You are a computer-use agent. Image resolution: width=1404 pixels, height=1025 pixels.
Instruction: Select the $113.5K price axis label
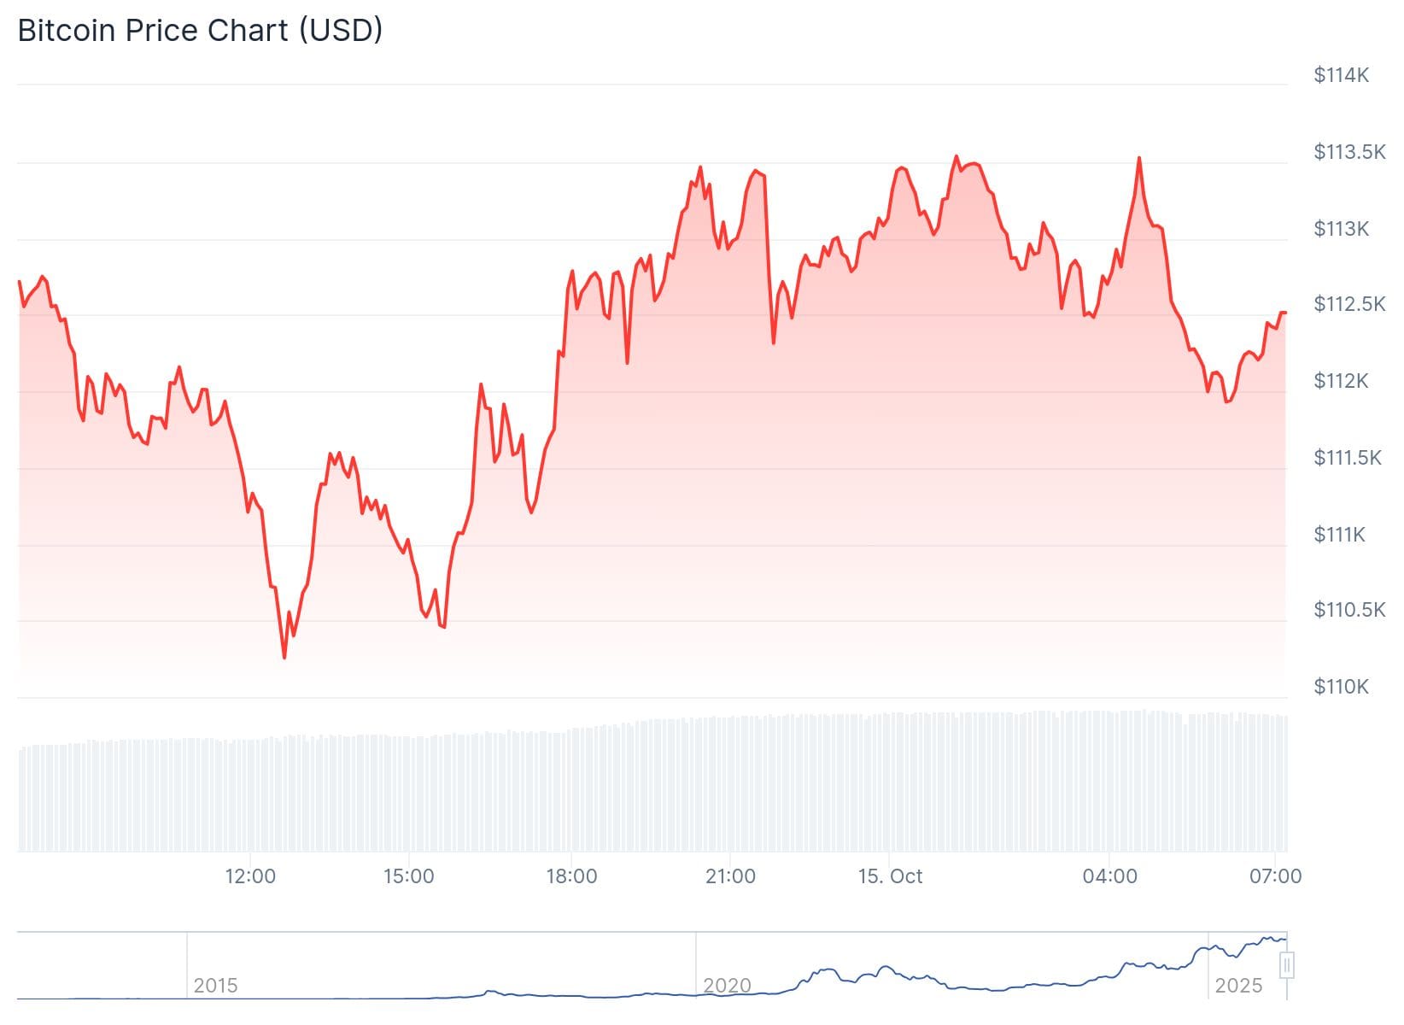[x=1349, y=152]
